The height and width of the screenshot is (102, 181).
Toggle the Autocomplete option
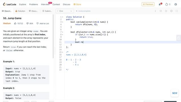click(x=83, y=11)
